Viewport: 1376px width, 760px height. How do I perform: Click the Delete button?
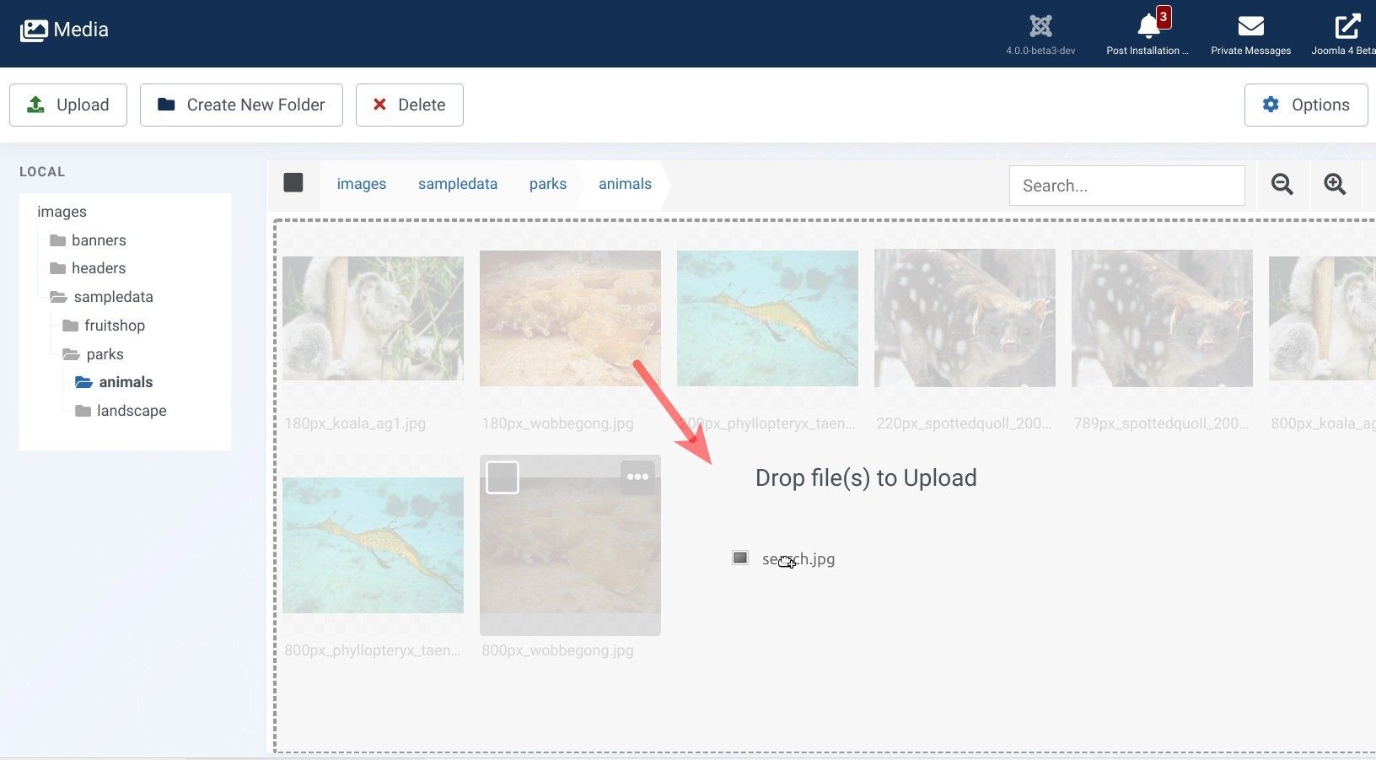click(409, 105)
